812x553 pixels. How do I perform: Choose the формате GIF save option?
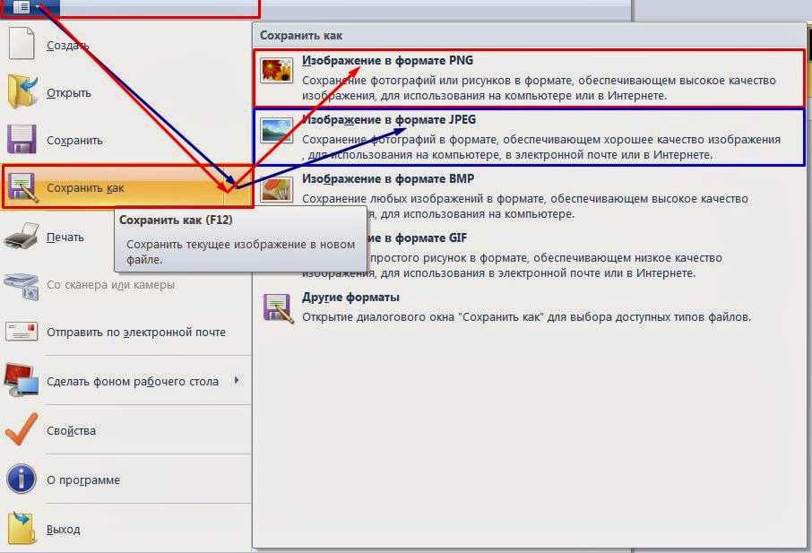(x=530, y=255)
